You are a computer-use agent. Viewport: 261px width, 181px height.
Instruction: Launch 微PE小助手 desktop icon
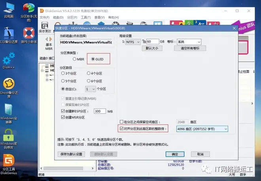click(28, 35)
